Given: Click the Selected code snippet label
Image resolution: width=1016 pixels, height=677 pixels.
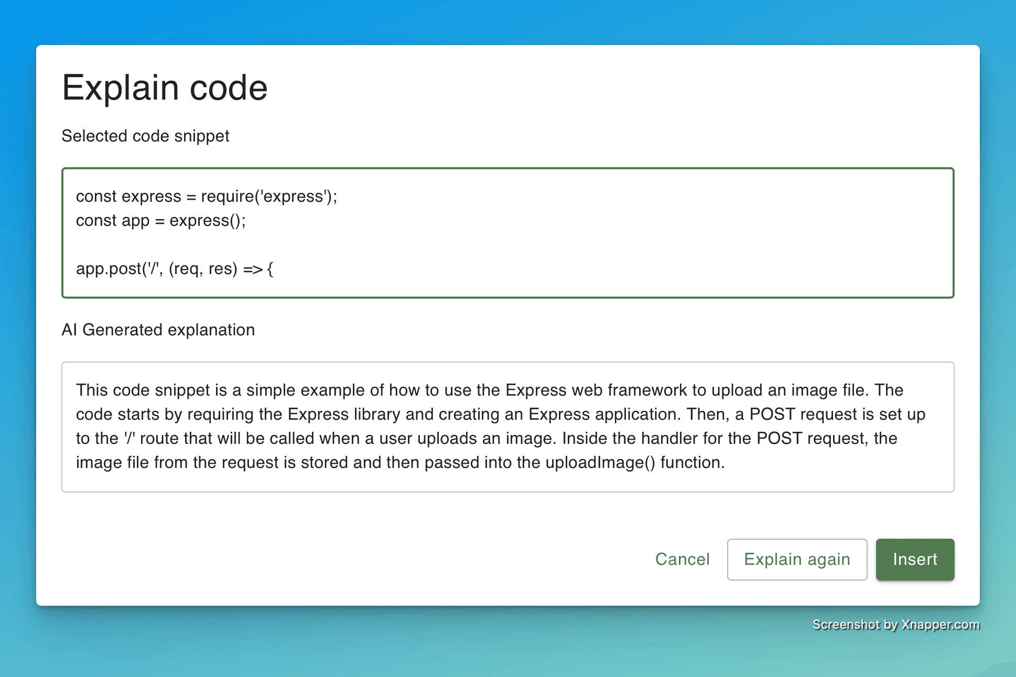Looking at the screenshot, I should point(145,136).
